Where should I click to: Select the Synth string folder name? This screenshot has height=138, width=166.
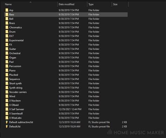pos(16,88)
